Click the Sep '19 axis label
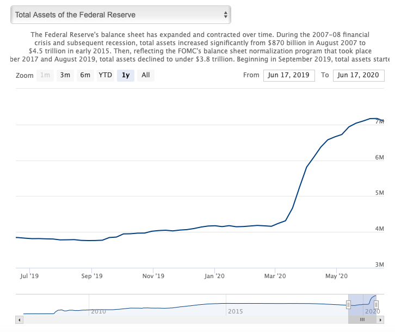Viewport: 395px width, 332px height. point(92,276)
